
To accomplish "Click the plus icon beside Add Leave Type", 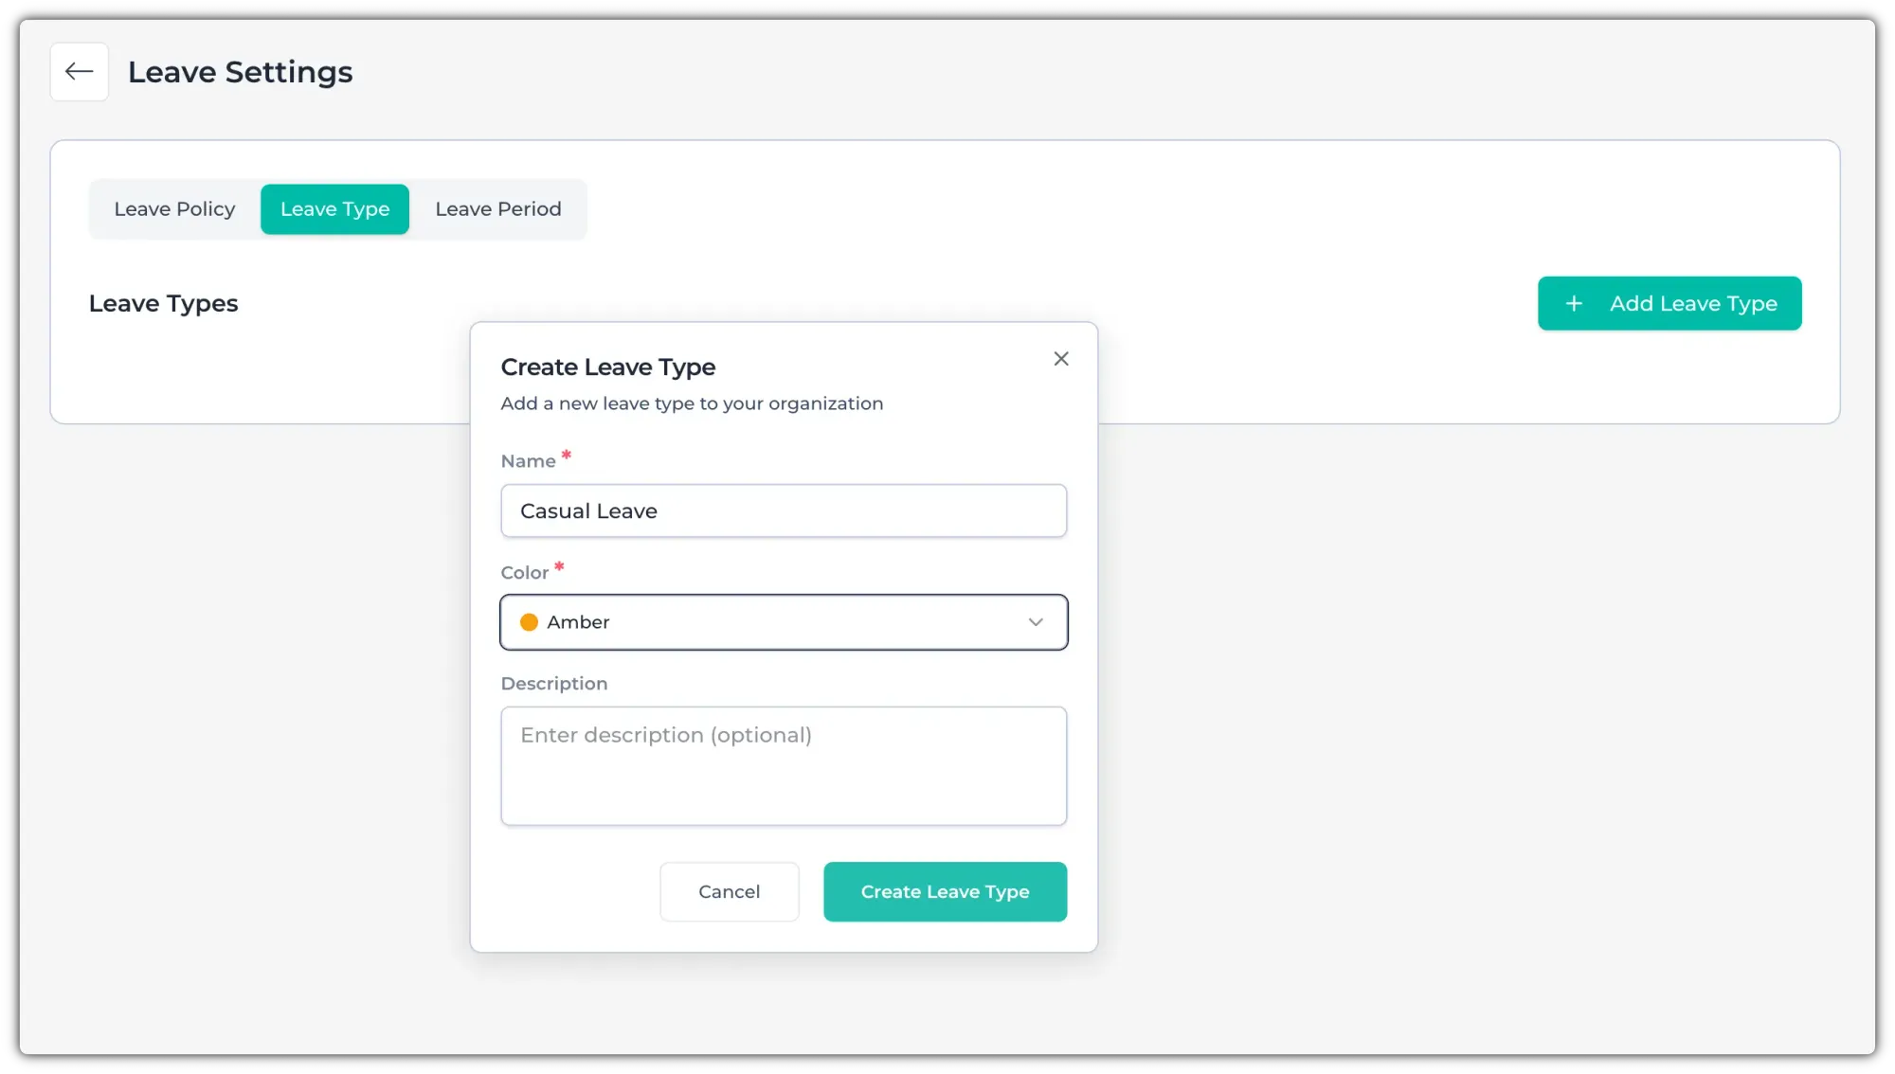I will click(1574, 304).
